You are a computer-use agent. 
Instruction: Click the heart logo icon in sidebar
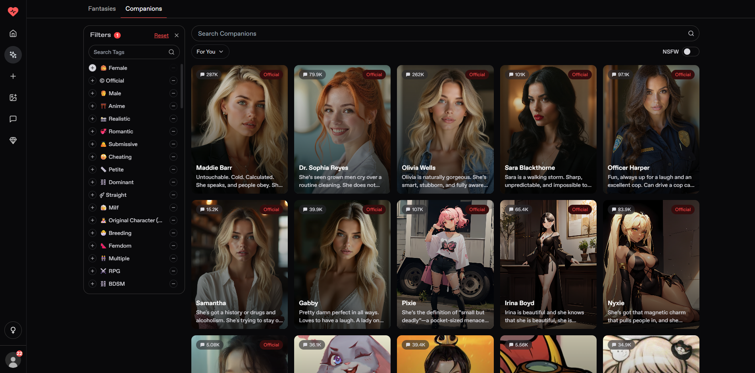(x=13, y=12)
